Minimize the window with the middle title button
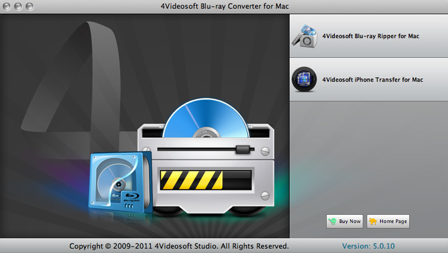 [18, 7]
